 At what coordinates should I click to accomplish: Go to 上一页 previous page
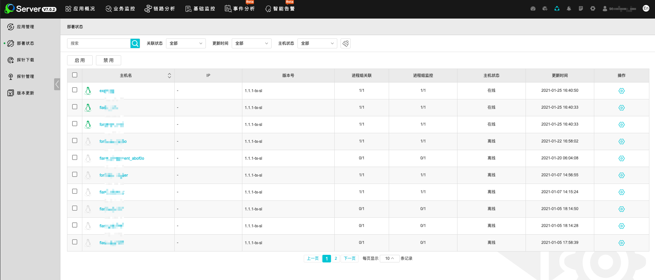tap(312, 258)
